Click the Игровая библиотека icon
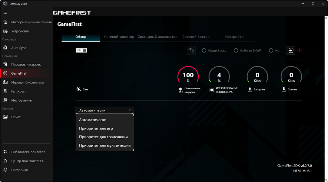Image resolution: width=328 pixels, height=182 pixels. coord(5,82)
